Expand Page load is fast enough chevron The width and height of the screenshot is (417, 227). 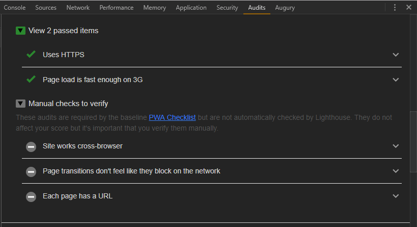click(396, 80)
